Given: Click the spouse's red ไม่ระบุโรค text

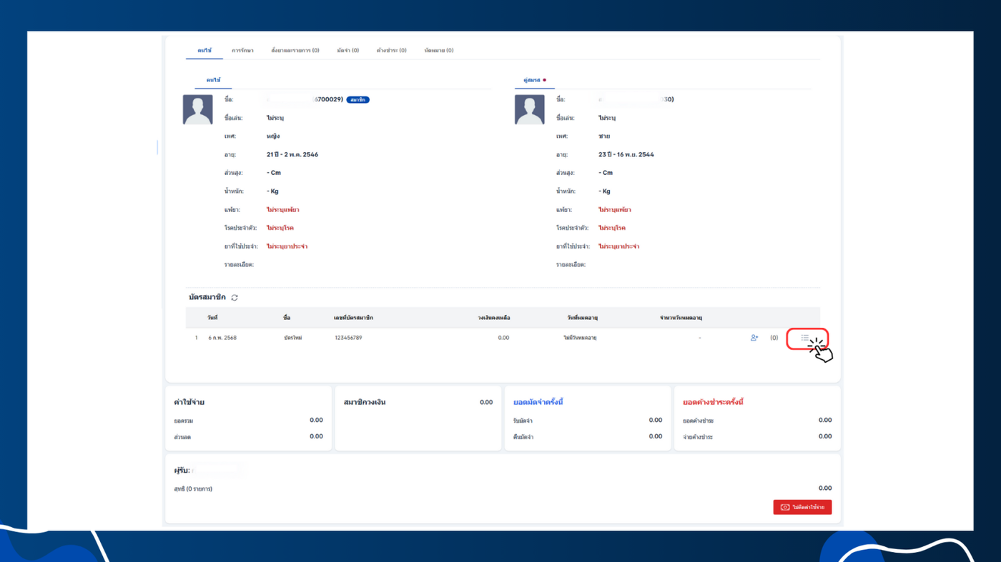Looking at the screenshot, I should [612, 228].
